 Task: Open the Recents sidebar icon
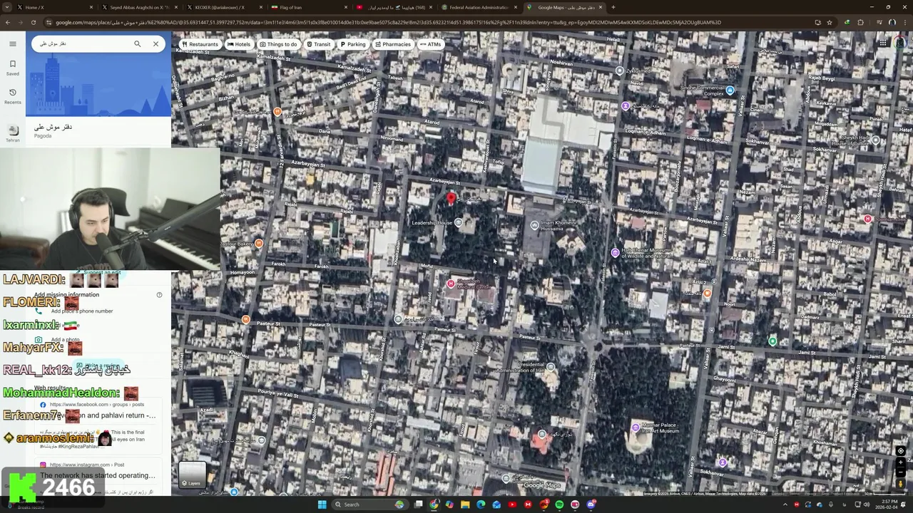12,95
